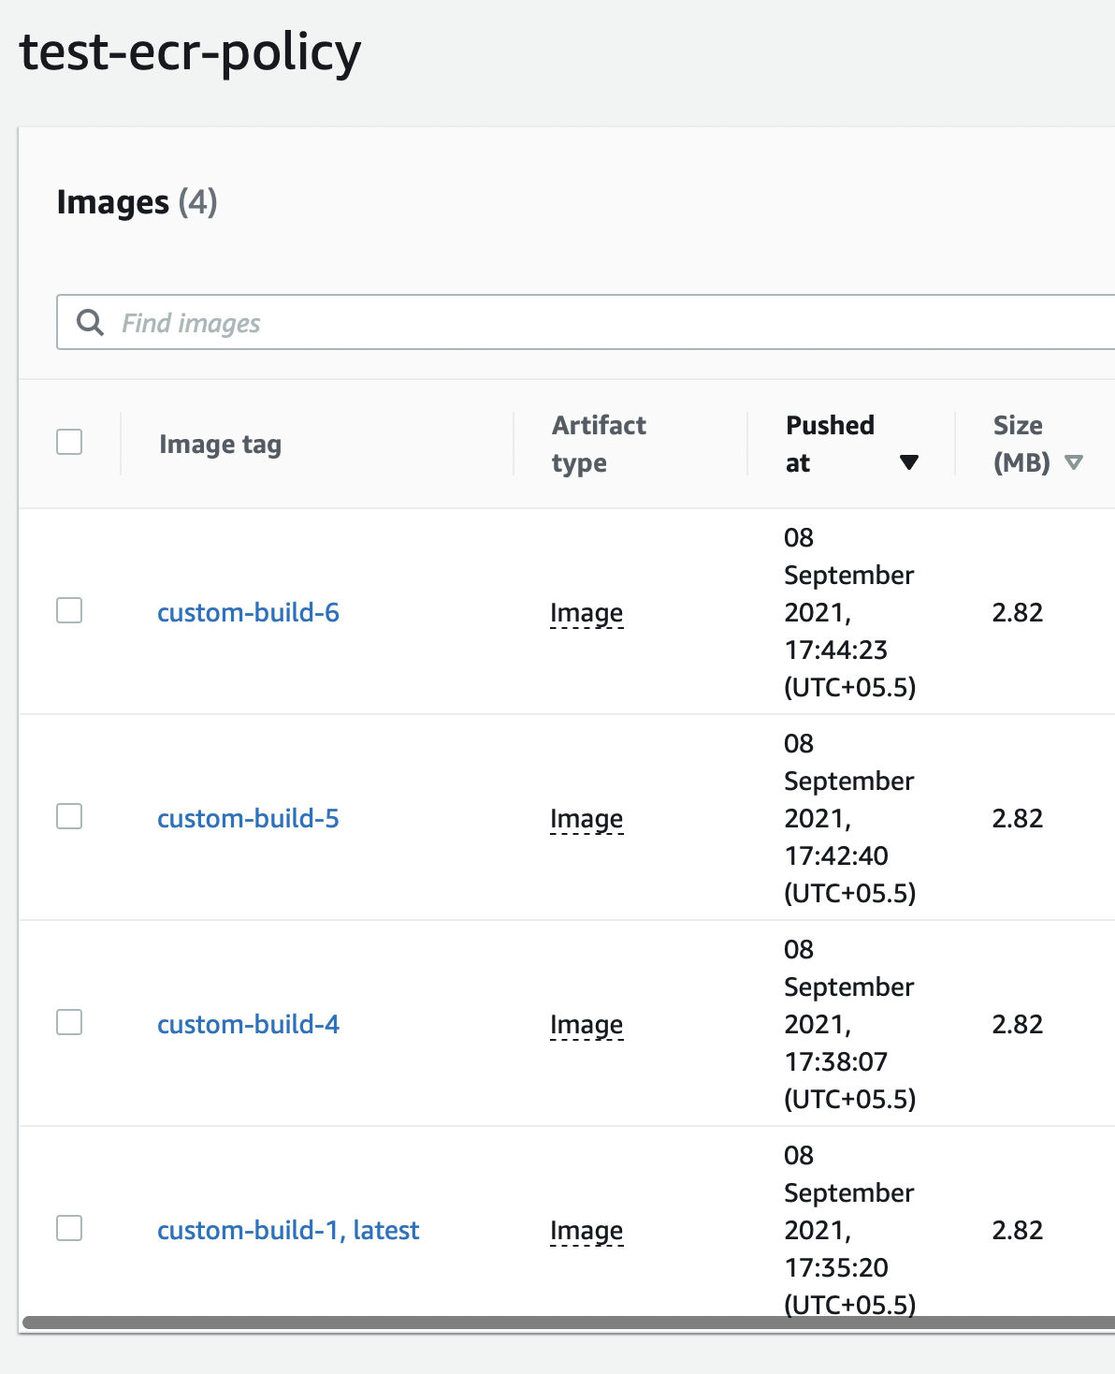Click Image artifact type for custom-build-6
The image size is (1115, 1374).
point(586,613)
